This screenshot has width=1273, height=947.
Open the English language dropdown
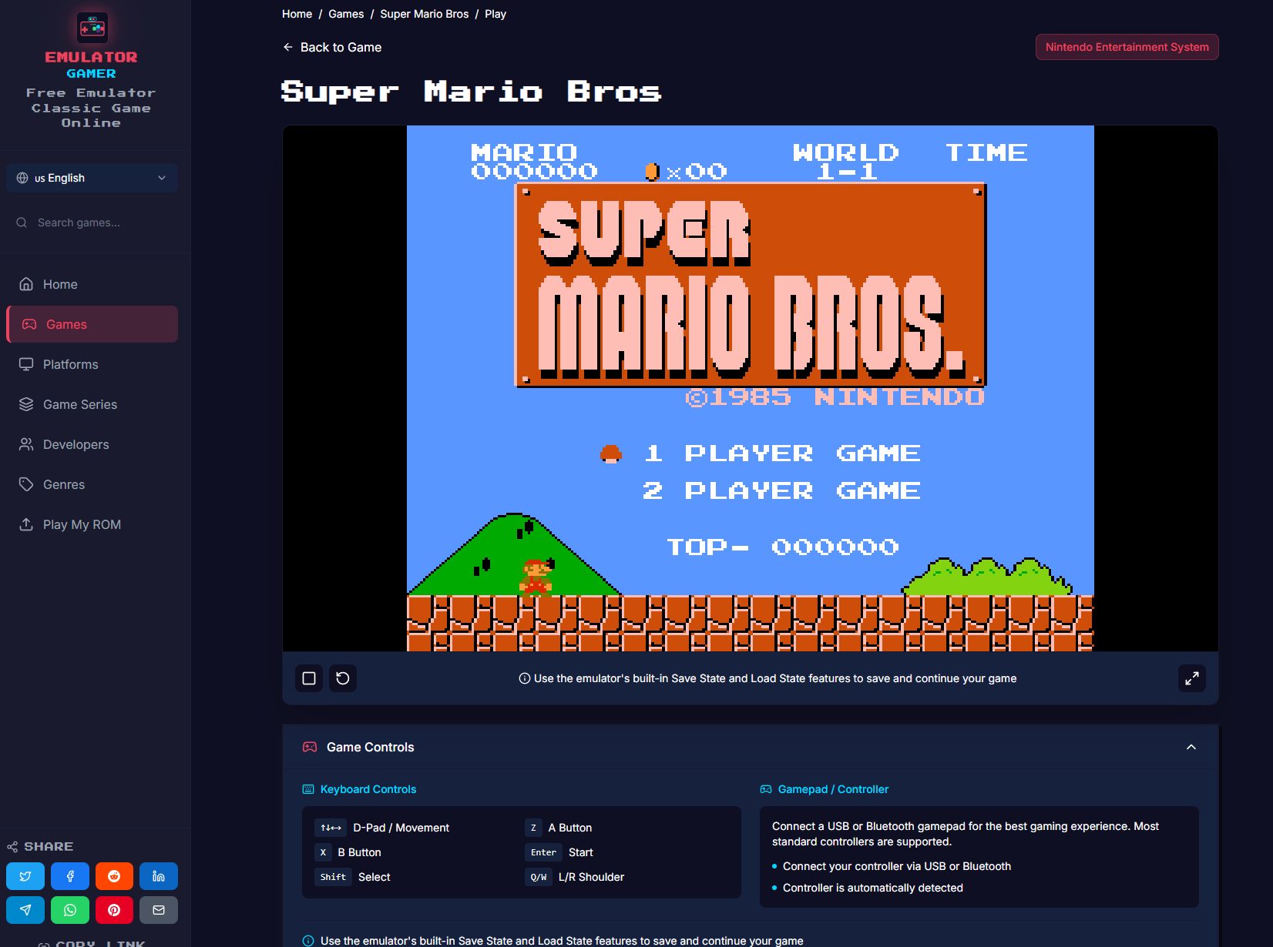click(x=92, y=178)
